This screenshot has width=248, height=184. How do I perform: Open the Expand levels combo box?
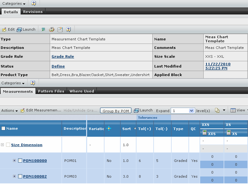tap(182, 111)
